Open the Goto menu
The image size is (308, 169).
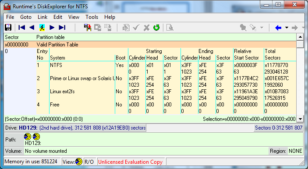pyautogui.click(x=26, y=17)
